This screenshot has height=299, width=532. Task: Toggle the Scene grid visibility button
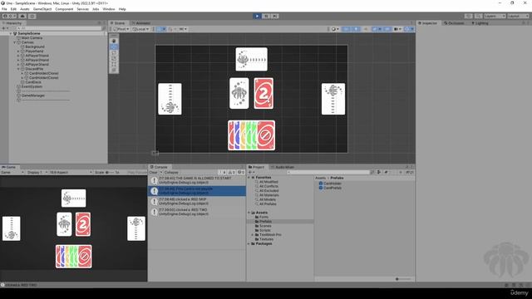[x=159, y=29]
